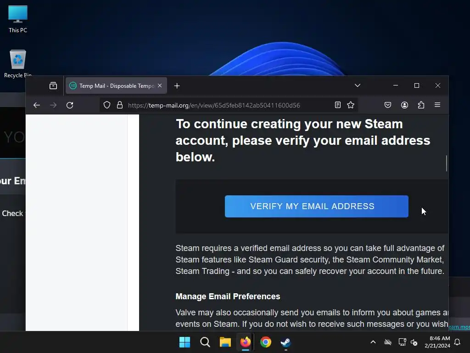The width and height of the screenshot is (470, 353).
Task: Click the Verify My Email Address button
Action: (317, 206)
